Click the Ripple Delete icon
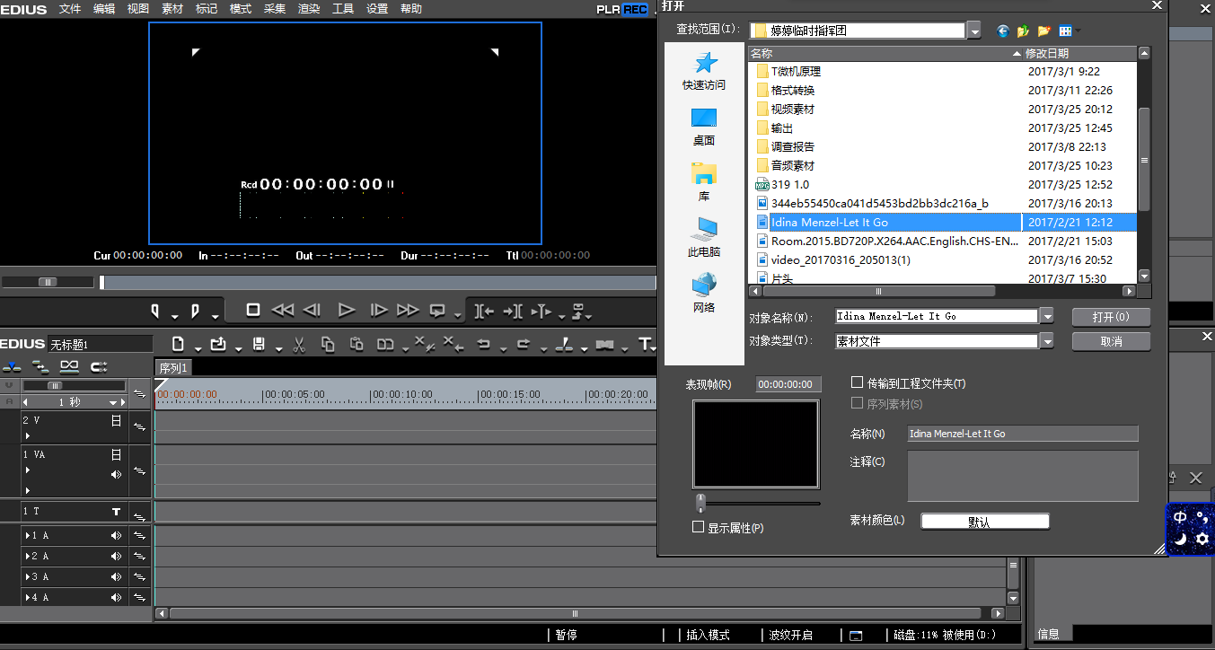Screen dimensions: 1215x650 click(x=453, y=344)
